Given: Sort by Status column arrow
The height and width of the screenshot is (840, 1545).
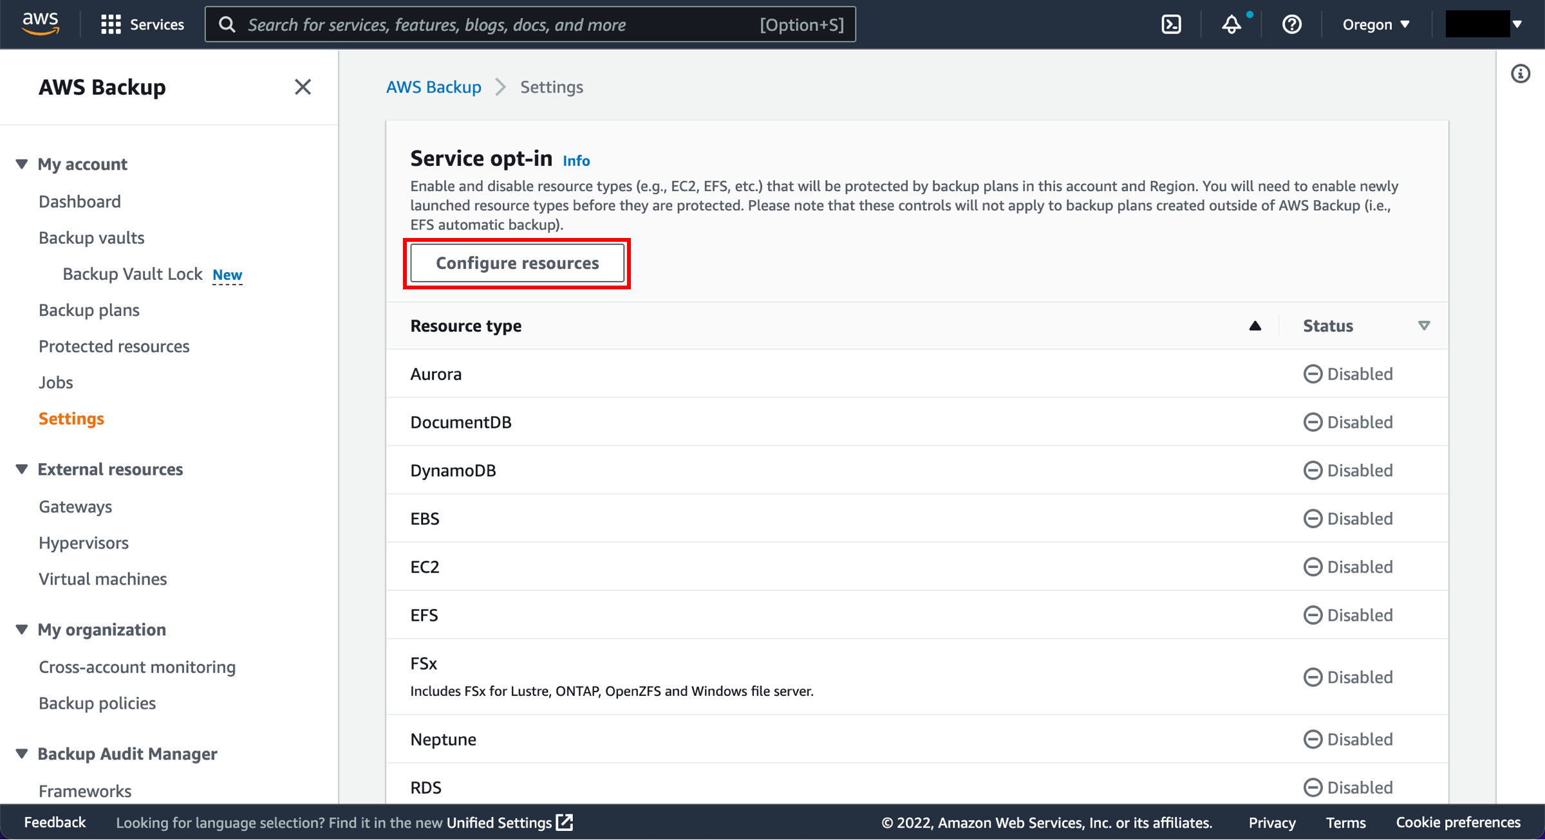Looking at the screenshot, I should (x=1424, y=325).
